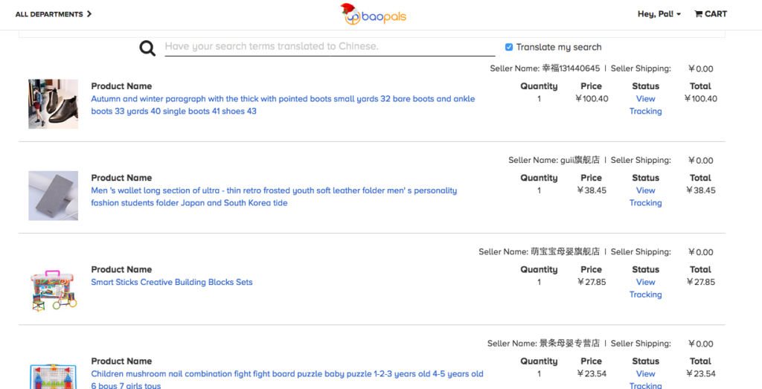Click the search terms input field
Screen dimensions: 762x389
[x=329, y=46]
